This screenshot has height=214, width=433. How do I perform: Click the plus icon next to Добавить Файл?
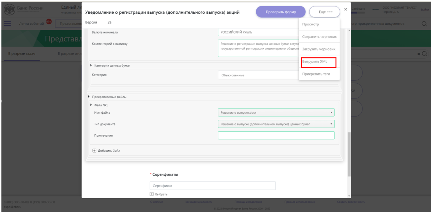tap(94, 151)
